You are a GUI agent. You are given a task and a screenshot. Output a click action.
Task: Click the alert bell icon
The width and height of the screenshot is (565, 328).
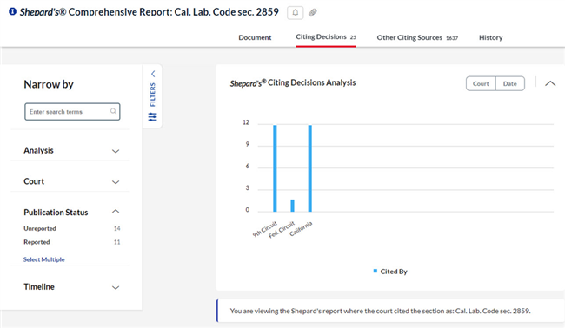[296, 13]
